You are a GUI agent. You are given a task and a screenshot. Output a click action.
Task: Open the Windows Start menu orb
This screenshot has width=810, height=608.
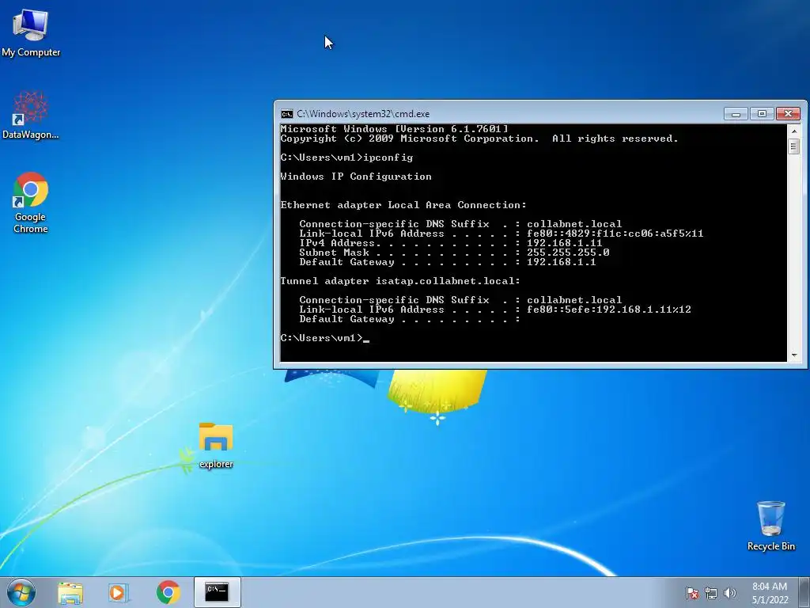tap(21, 592)
